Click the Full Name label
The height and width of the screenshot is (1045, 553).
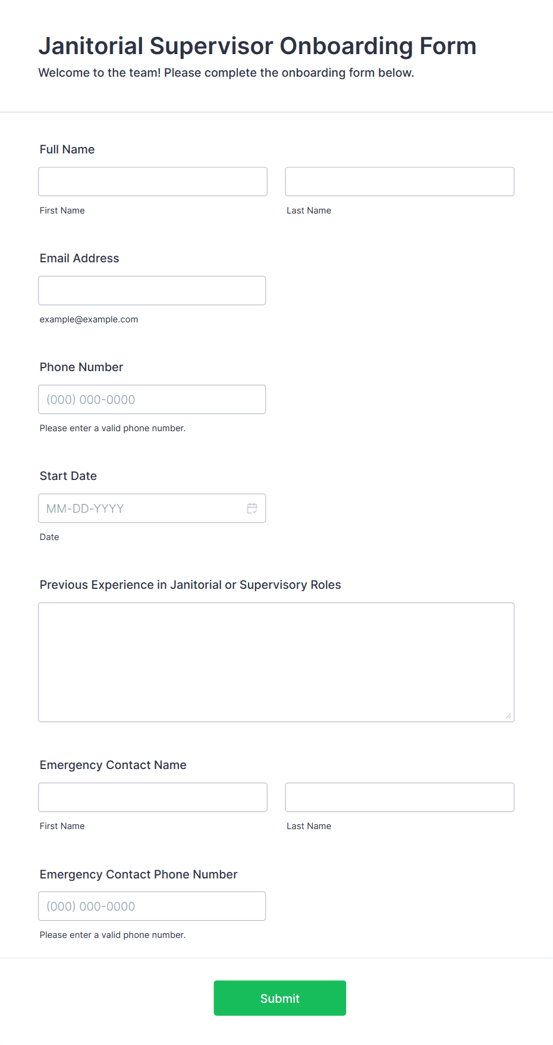67,149
